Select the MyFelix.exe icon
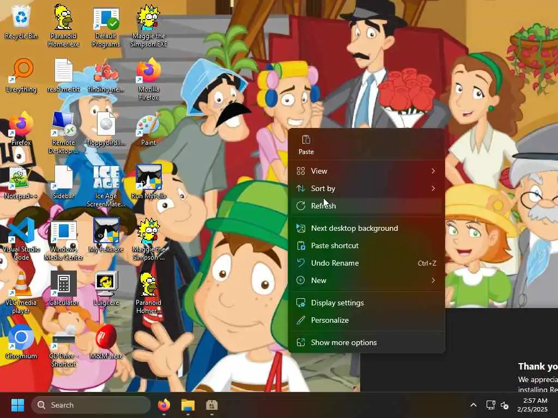Image resolution: width=558 pixels, height=418 pixels. pos(106,235)
